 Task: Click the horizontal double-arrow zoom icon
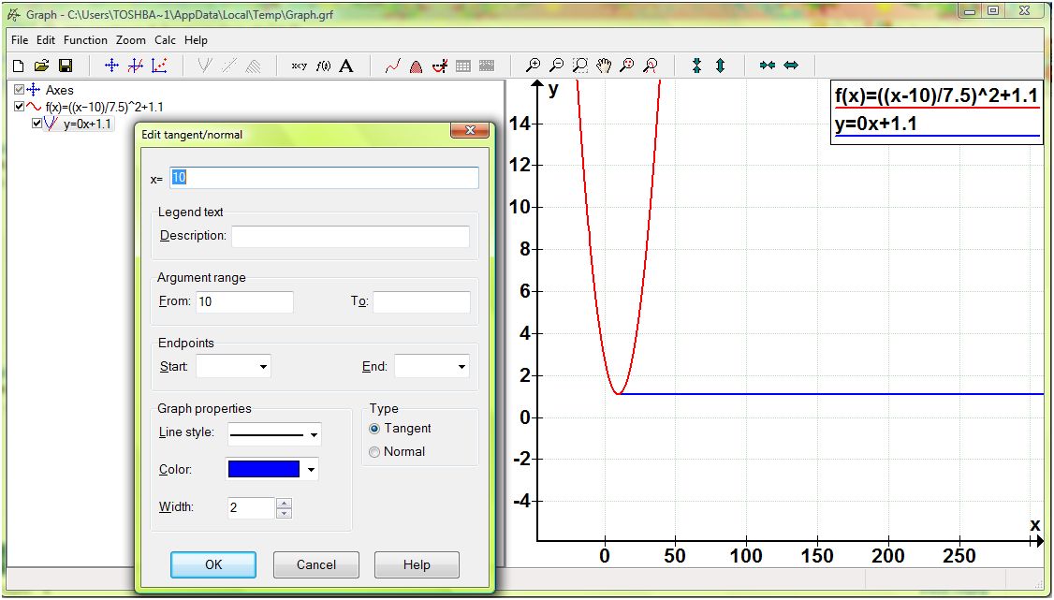coord(791,66)
